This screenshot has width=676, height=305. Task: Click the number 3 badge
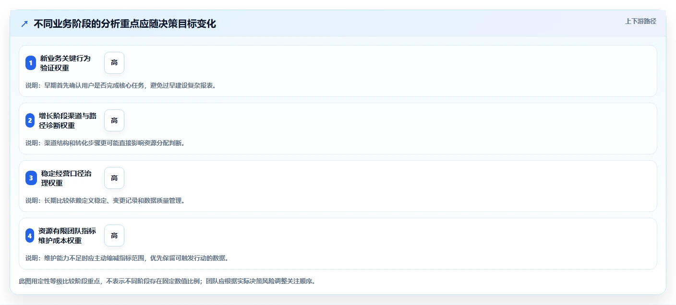point(31,178)
